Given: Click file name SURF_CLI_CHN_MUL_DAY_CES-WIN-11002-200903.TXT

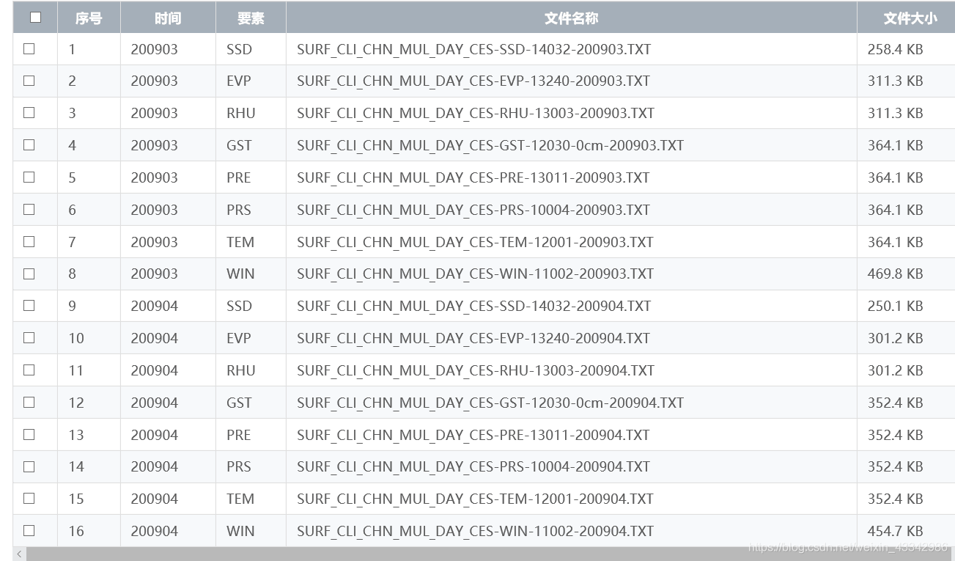Looking at the screenshot, I should [x=475, y=274].
